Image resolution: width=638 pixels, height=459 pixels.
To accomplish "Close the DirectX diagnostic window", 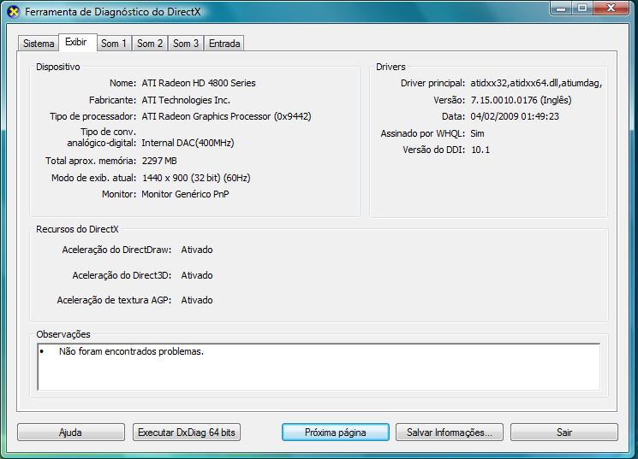I will [611, 9].
